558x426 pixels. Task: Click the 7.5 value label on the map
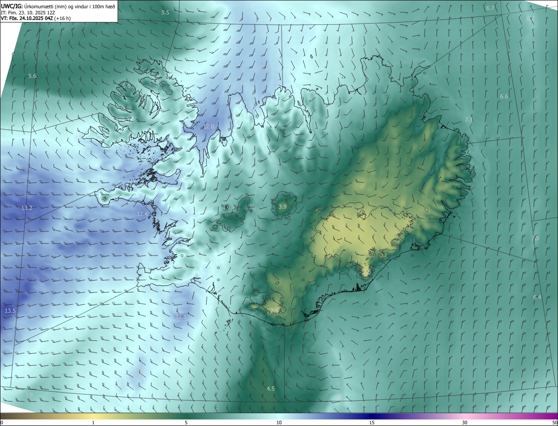coord(535,238)
